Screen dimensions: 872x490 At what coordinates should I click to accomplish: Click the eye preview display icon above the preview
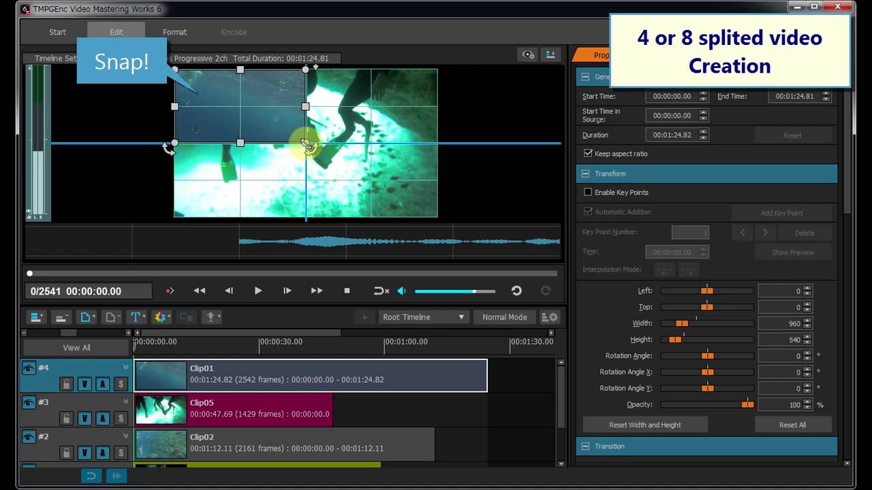point(527,54)
